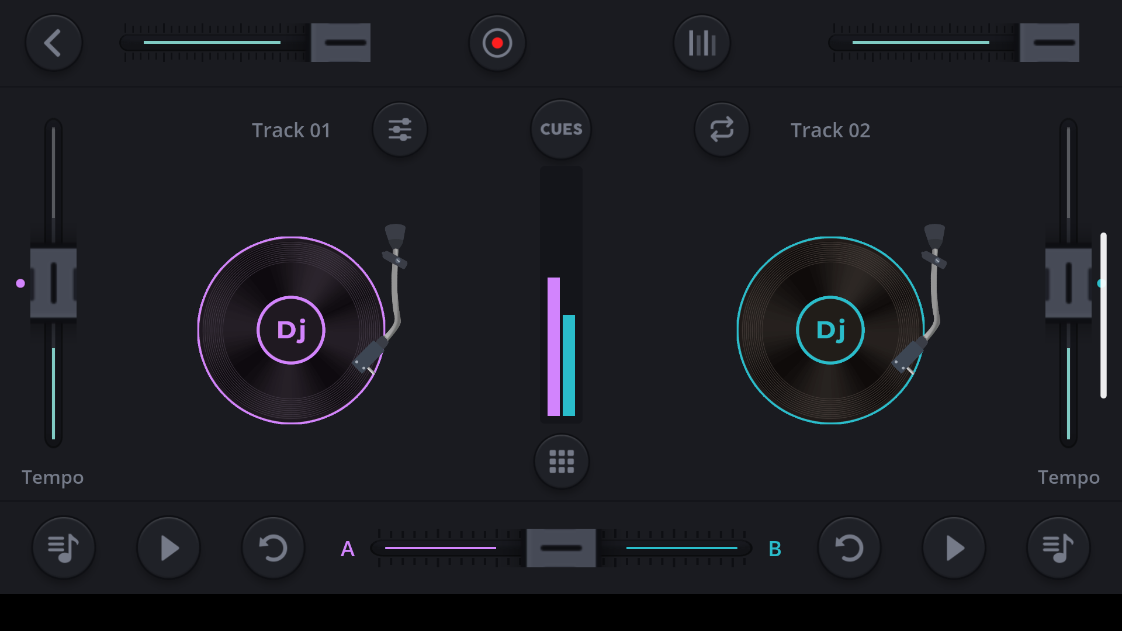Adjust the left deck Tempo slider

click(x=53, y=285)
